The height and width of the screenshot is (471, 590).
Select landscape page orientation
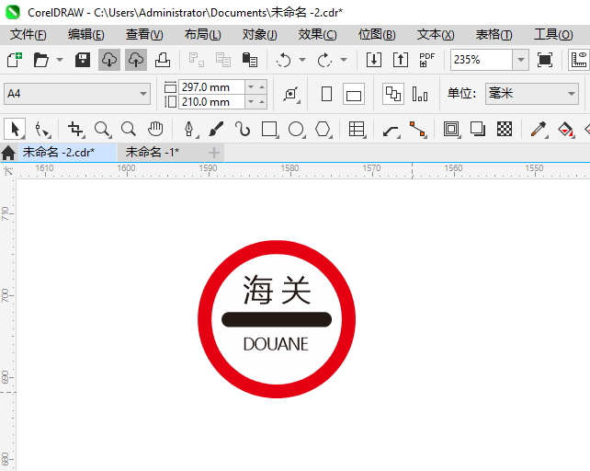pos(354,94)
